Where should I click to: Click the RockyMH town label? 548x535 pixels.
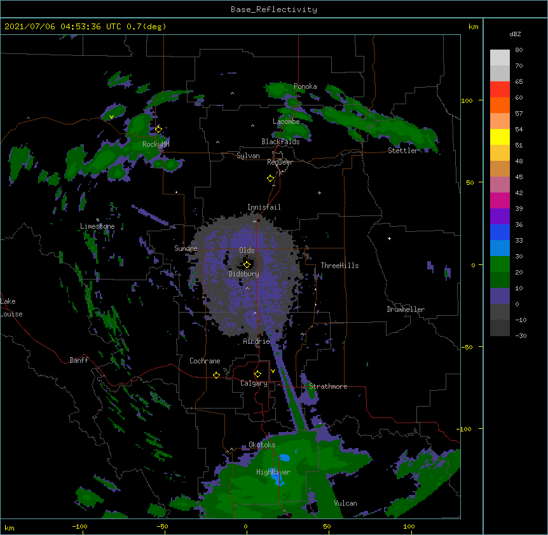tap(156, 144)
